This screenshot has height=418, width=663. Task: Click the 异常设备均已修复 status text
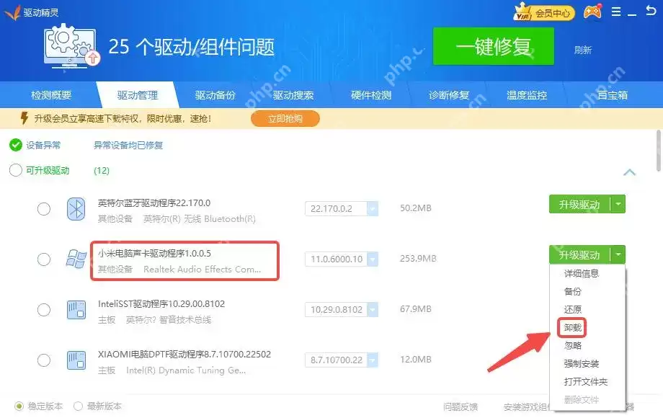point(128,146)
